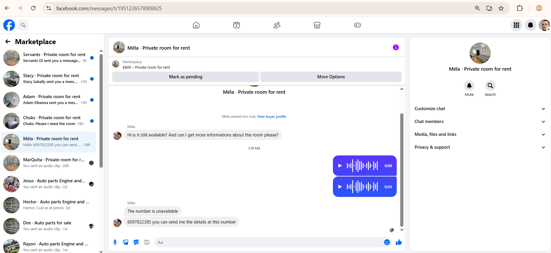Viewport: 551px width, 253px height.
Task: Open Facebook notifications bell
Action: [x=531, y=25]
